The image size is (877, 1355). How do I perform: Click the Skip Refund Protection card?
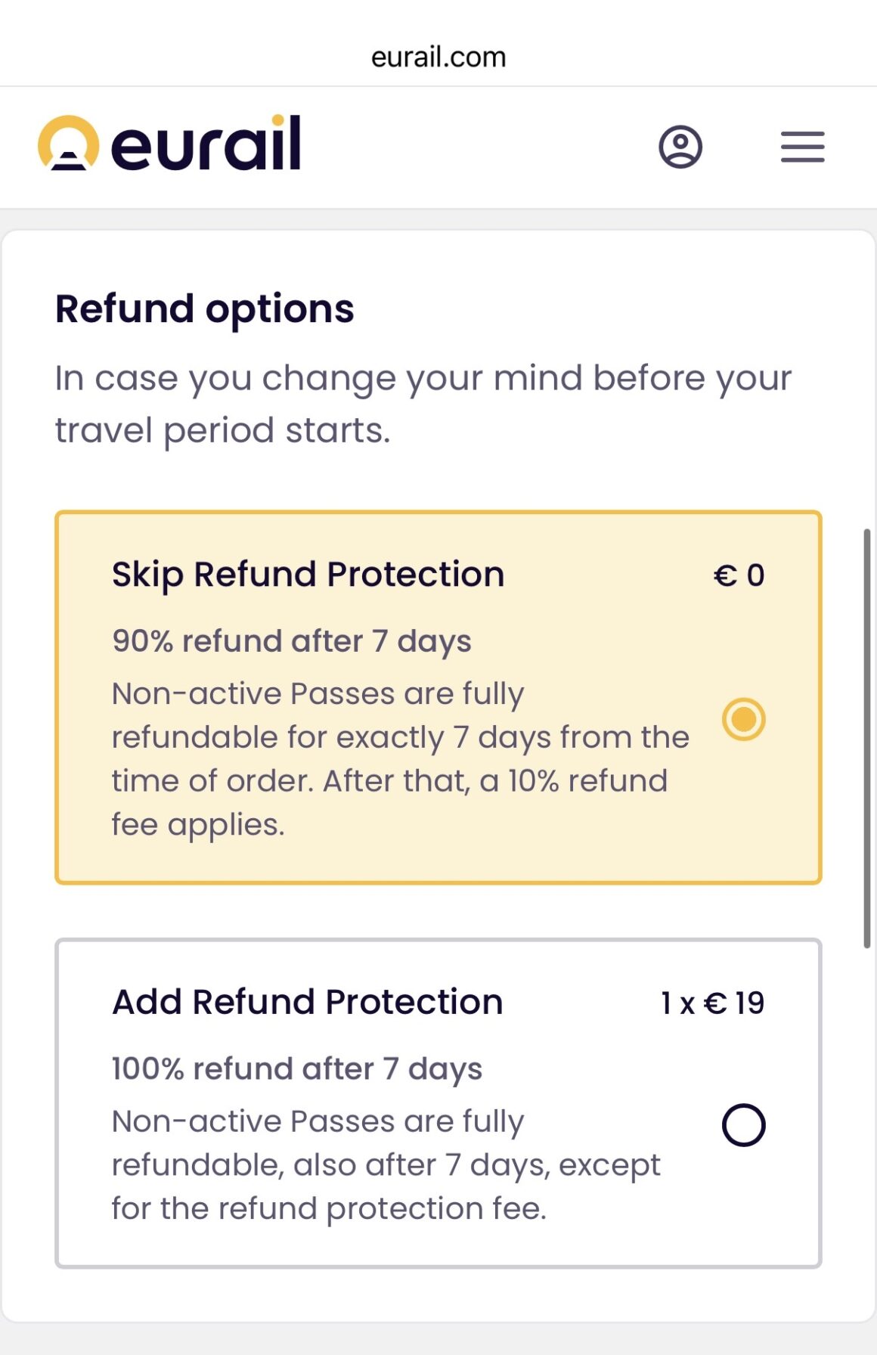(438, 696)
